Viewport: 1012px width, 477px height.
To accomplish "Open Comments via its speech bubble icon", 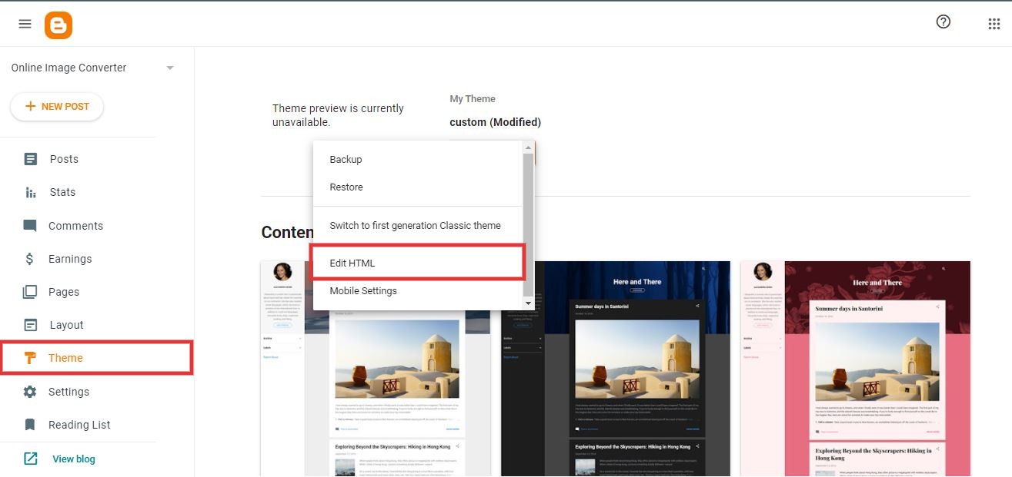I will click(x=30, y=225).
